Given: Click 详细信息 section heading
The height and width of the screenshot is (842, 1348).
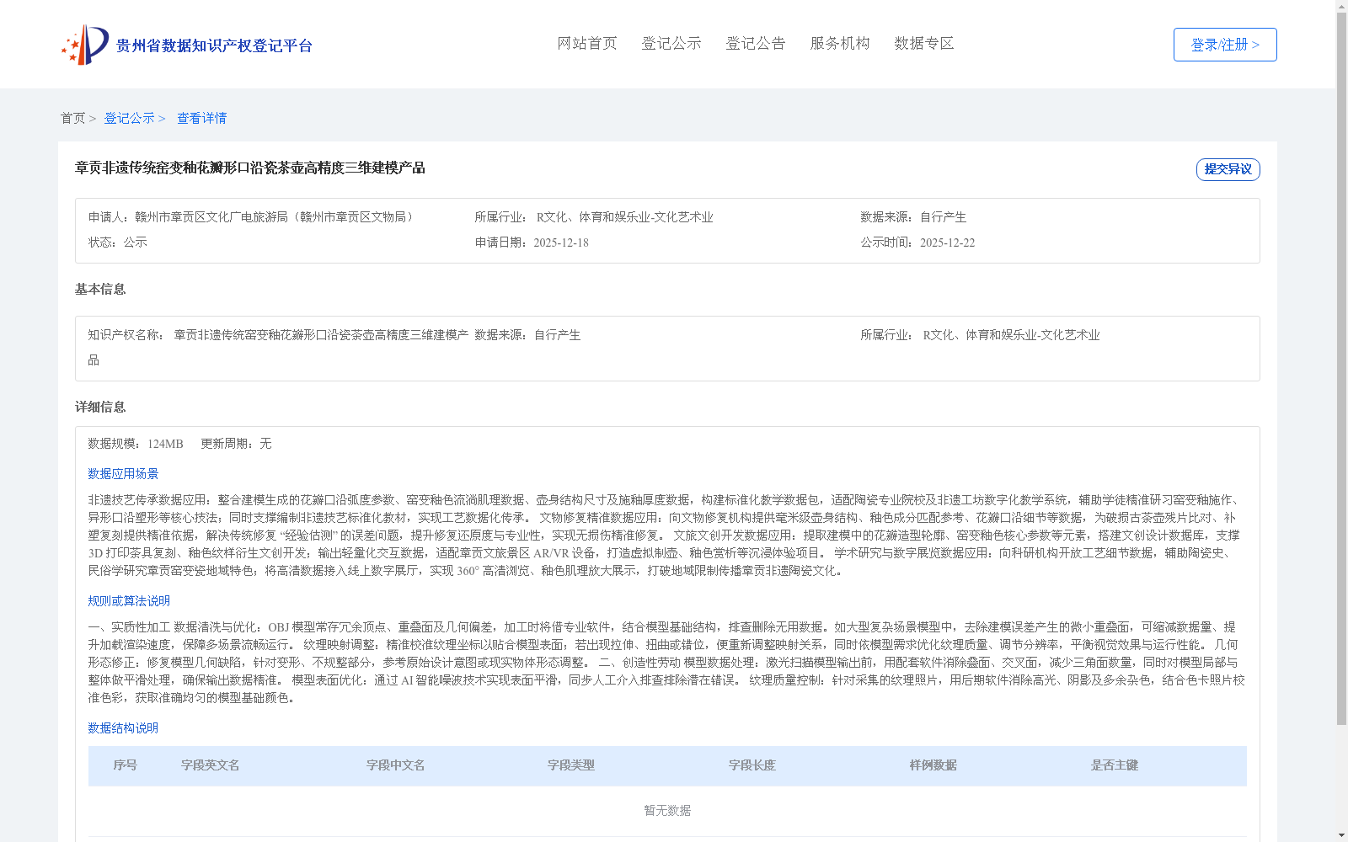Looking at the screenshot, I should pos(100,407).
